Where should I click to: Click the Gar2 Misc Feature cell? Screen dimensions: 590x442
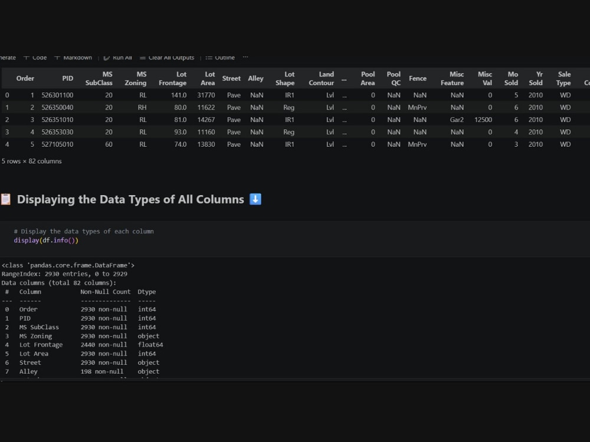[x=457, y=120]
